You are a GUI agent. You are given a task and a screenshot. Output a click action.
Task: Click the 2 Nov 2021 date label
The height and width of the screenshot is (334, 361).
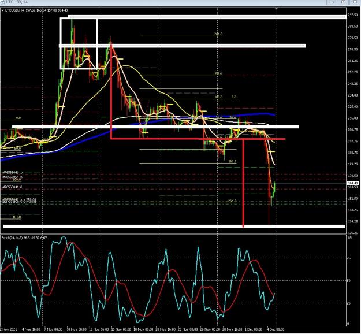8,329
